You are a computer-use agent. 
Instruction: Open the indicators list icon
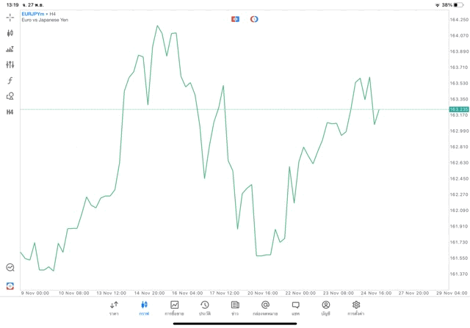(10, 49)
